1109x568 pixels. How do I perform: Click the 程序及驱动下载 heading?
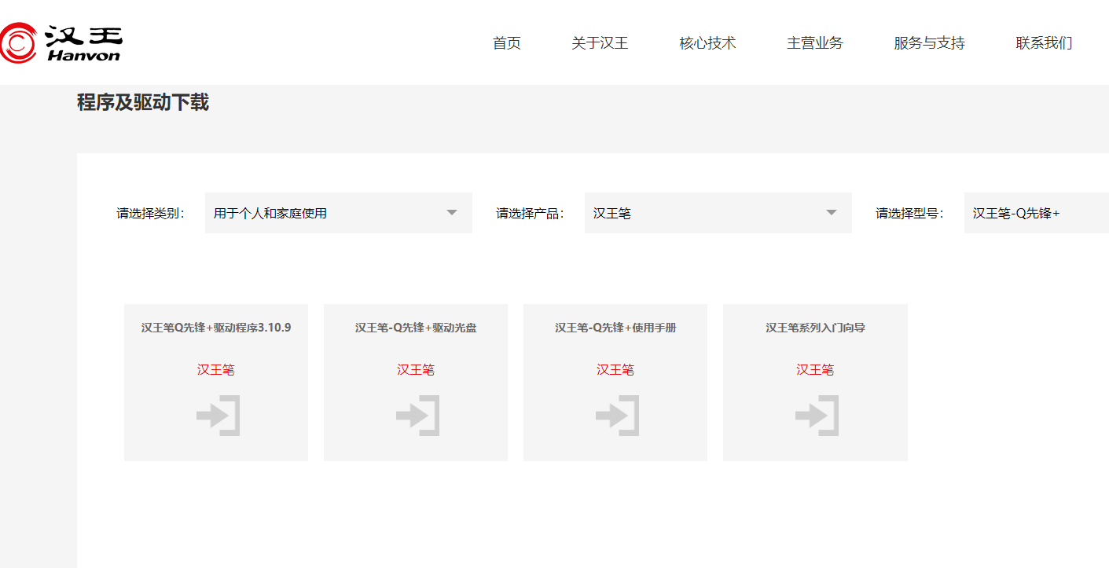pos(143,102)
